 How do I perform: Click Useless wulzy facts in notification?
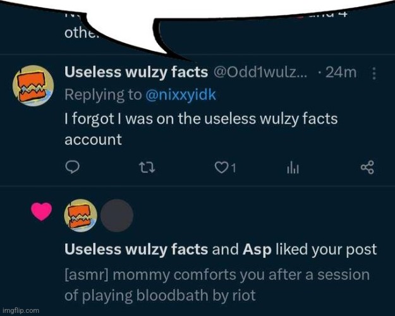point(136,249)
